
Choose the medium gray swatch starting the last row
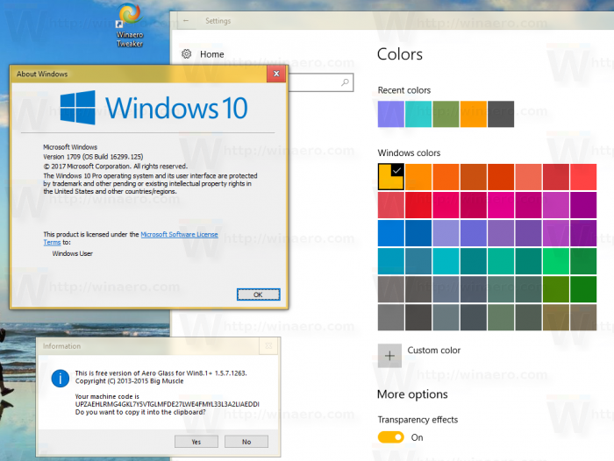click(x=391, y=317)
